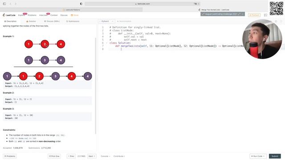Switch to the Description tab
The width and height of the screenshot is (285, 160).
point(10,21)
